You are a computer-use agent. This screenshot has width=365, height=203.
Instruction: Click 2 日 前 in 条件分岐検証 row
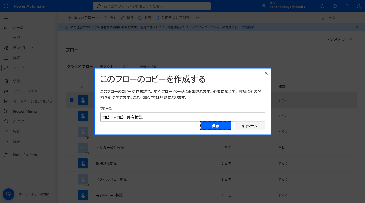pyautogui.click(x=227, y=163)
